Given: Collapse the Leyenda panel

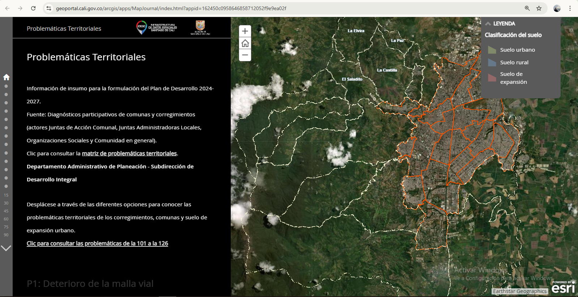Looking at the screenshot, I should tap(488, 23).
